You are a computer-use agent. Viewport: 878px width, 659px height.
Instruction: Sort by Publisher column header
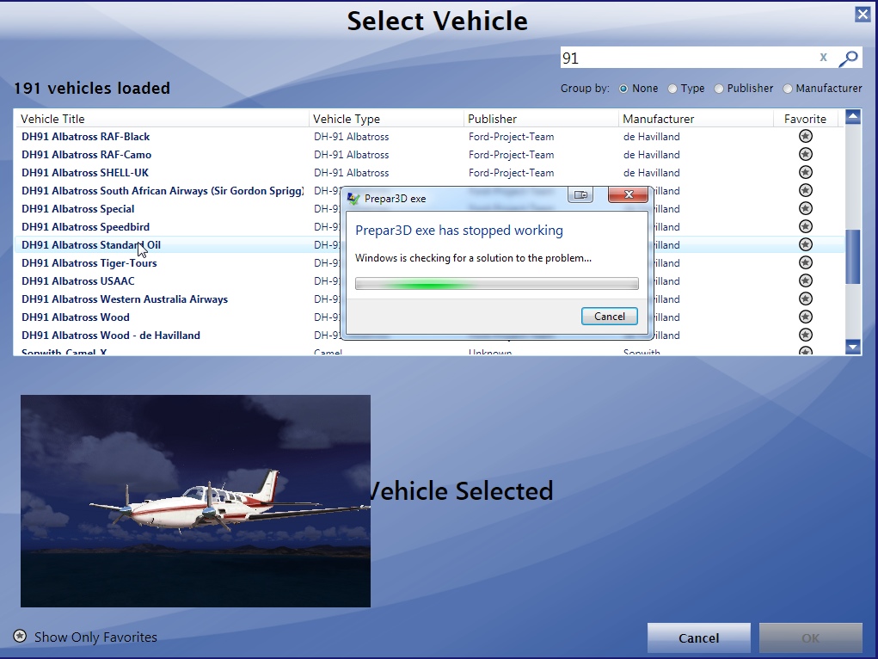[541, 119]
